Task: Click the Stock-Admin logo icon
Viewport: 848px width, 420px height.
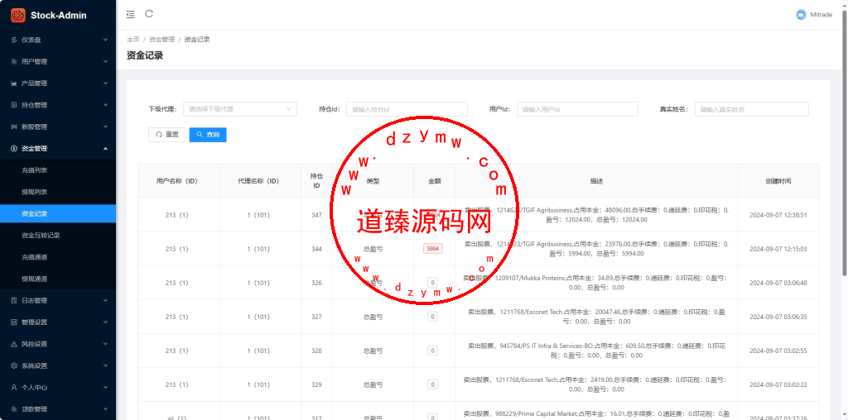Action: pyautogui.click(x=18, y=15)
